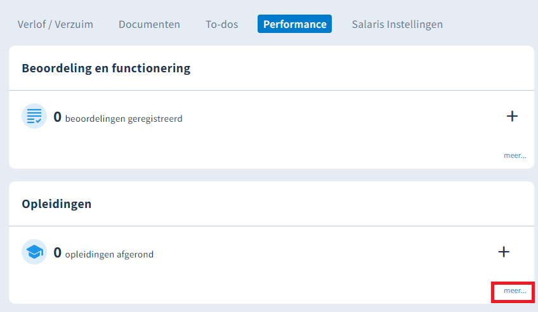The height and width of the screenshot is (312, 538).
Task: Add a new opleiding with plus icon
Action: [504, 252]
